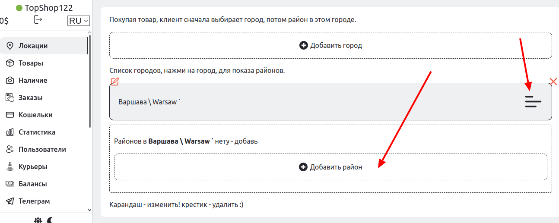The image size is (559, 223).
Task: Delete Варшава city with red cross
Action: (553, 81)
